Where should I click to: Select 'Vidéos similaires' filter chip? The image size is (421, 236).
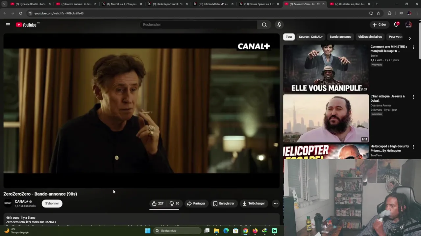coord(370,37)
